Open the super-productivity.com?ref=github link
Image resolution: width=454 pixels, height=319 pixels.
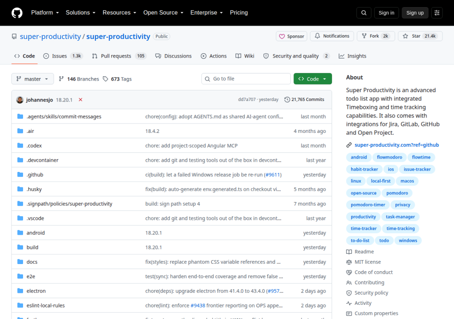pos(397,145)
